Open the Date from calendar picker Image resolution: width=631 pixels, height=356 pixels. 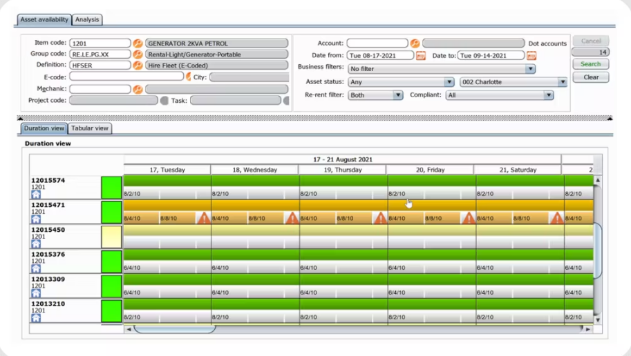(x=420, y=56)
